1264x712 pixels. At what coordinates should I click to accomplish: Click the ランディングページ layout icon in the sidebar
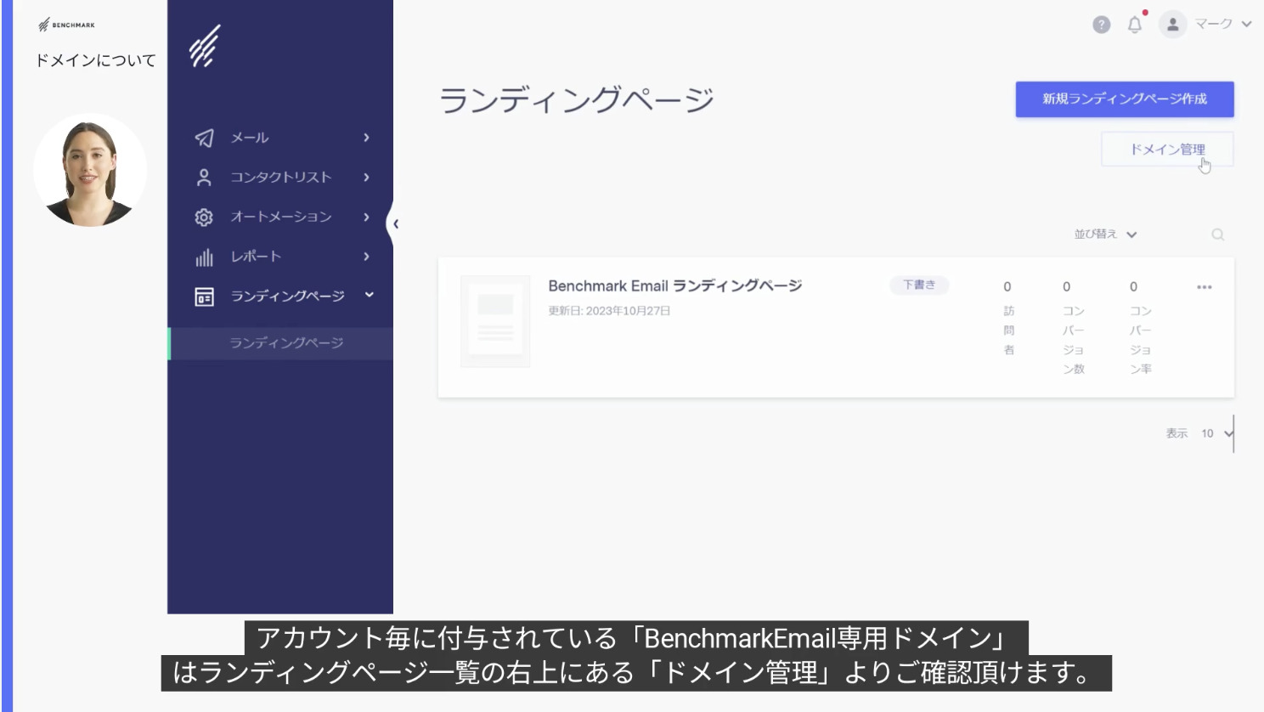point(204,297)
